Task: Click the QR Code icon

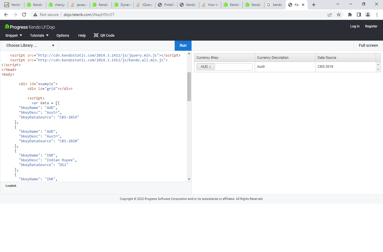Action: click(x=96, y=35)
